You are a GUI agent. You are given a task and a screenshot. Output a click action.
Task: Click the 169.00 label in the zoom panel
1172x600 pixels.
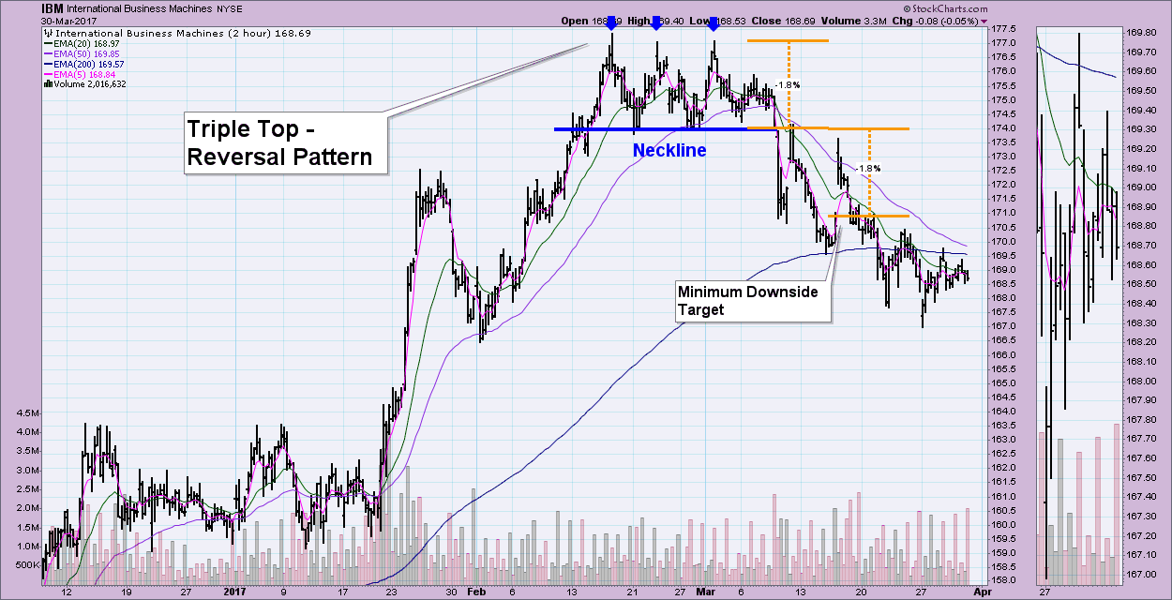[x=1140, y=187]
